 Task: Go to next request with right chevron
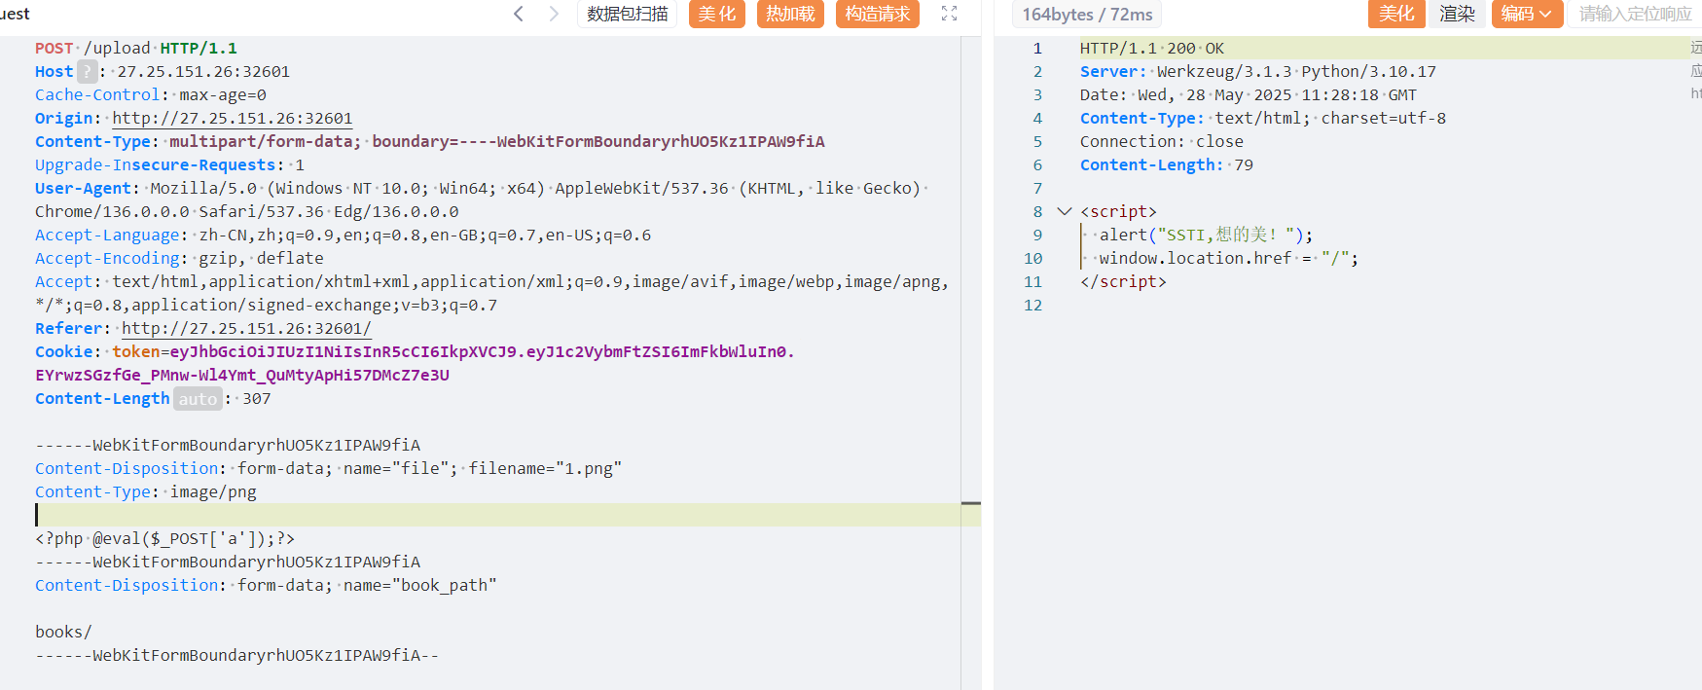tap(554, 14)
